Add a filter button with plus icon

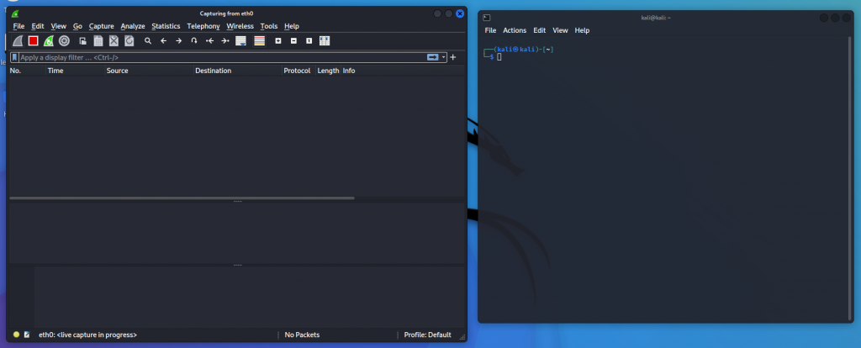(x=453, y=57)
